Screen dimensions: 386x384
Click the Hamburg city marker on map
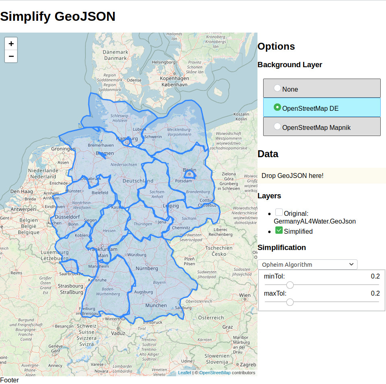(127, 143)
